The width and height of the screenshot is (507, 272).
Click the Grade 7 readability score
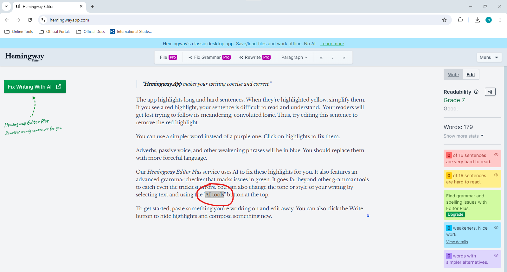[454, 100]
